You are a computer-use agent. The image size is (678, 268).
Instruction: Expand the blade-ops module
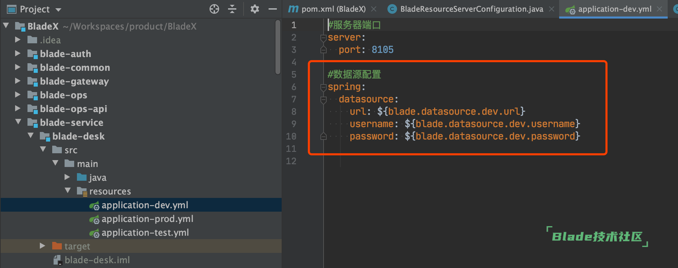point(18,94)
